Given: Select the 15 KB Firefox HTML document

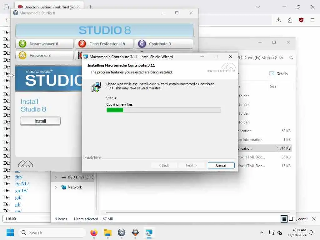Looking at the screenshot, I should tap(265, 166).
